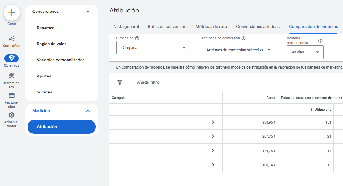
Task: Open the Administrador gear icon
Action: pos(12,115)
